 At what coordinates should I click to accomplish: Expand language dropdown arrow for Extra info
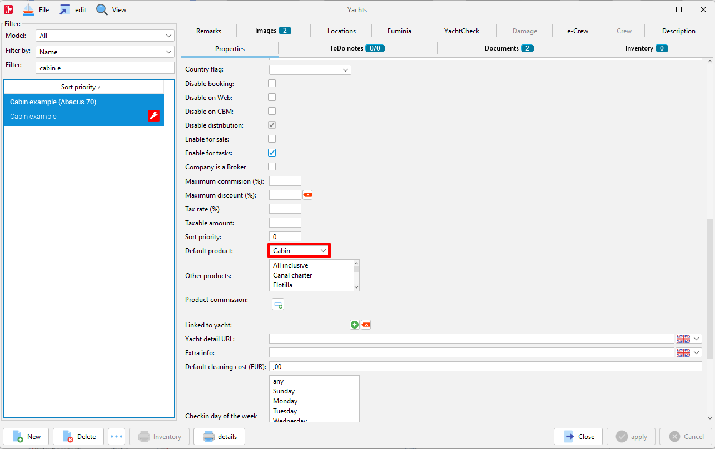tap(697, 352)
